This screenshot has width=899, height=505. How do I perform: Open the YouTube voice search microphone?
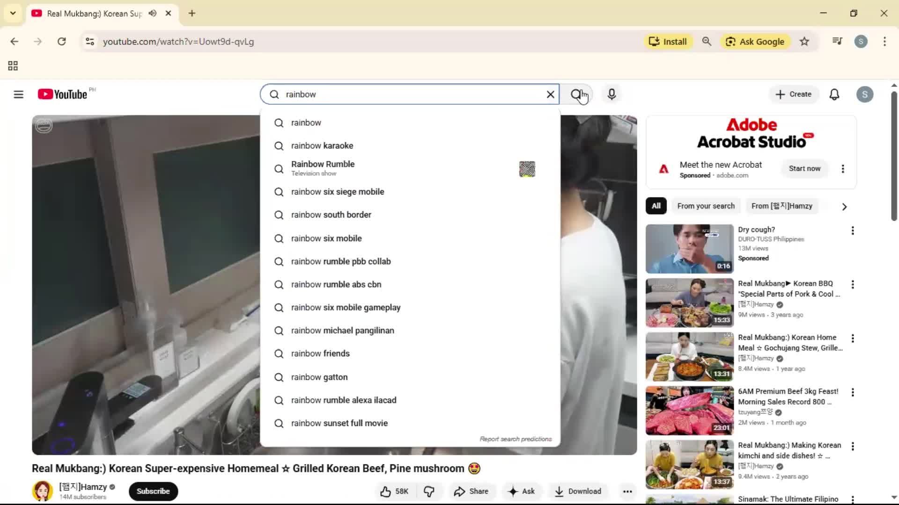pos(612,94)
